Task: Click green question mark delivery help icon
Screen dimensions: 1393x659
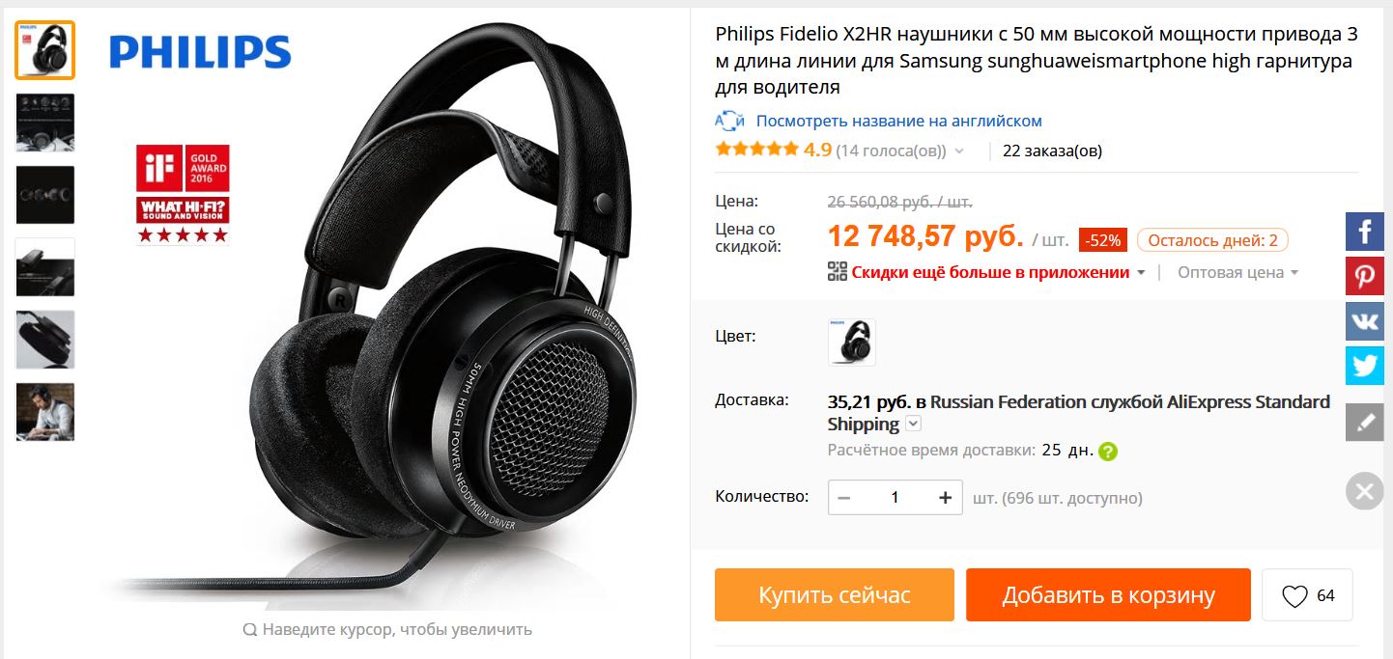Action: pos(1108,451)
